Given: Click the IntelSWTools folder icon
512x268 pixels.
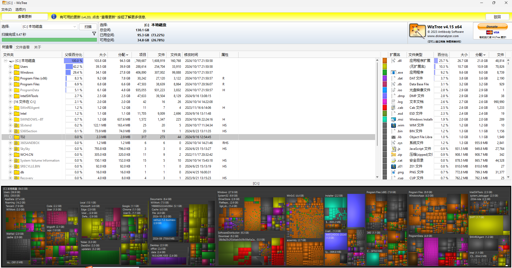Looking at the screenshot, I should pyautogui.click(x=17, y=96).
